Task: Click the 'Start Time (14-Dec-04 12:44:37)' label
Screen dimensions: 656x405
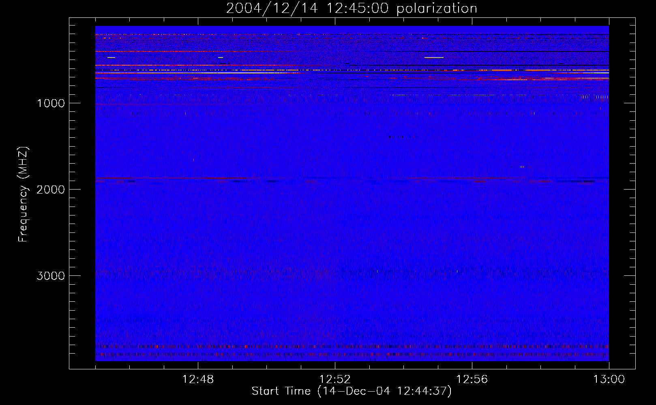Action: click(352, 391)
